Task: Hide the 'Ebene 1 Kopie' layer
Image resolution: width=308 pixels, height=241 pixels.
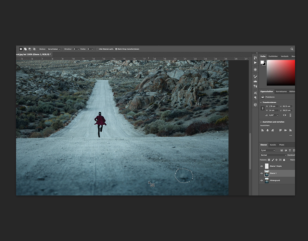Action: (262, 166)
